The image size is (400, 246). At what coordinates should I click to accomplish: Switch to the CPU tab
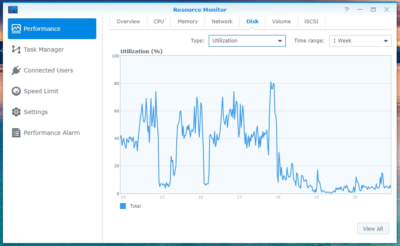[159, 22]
